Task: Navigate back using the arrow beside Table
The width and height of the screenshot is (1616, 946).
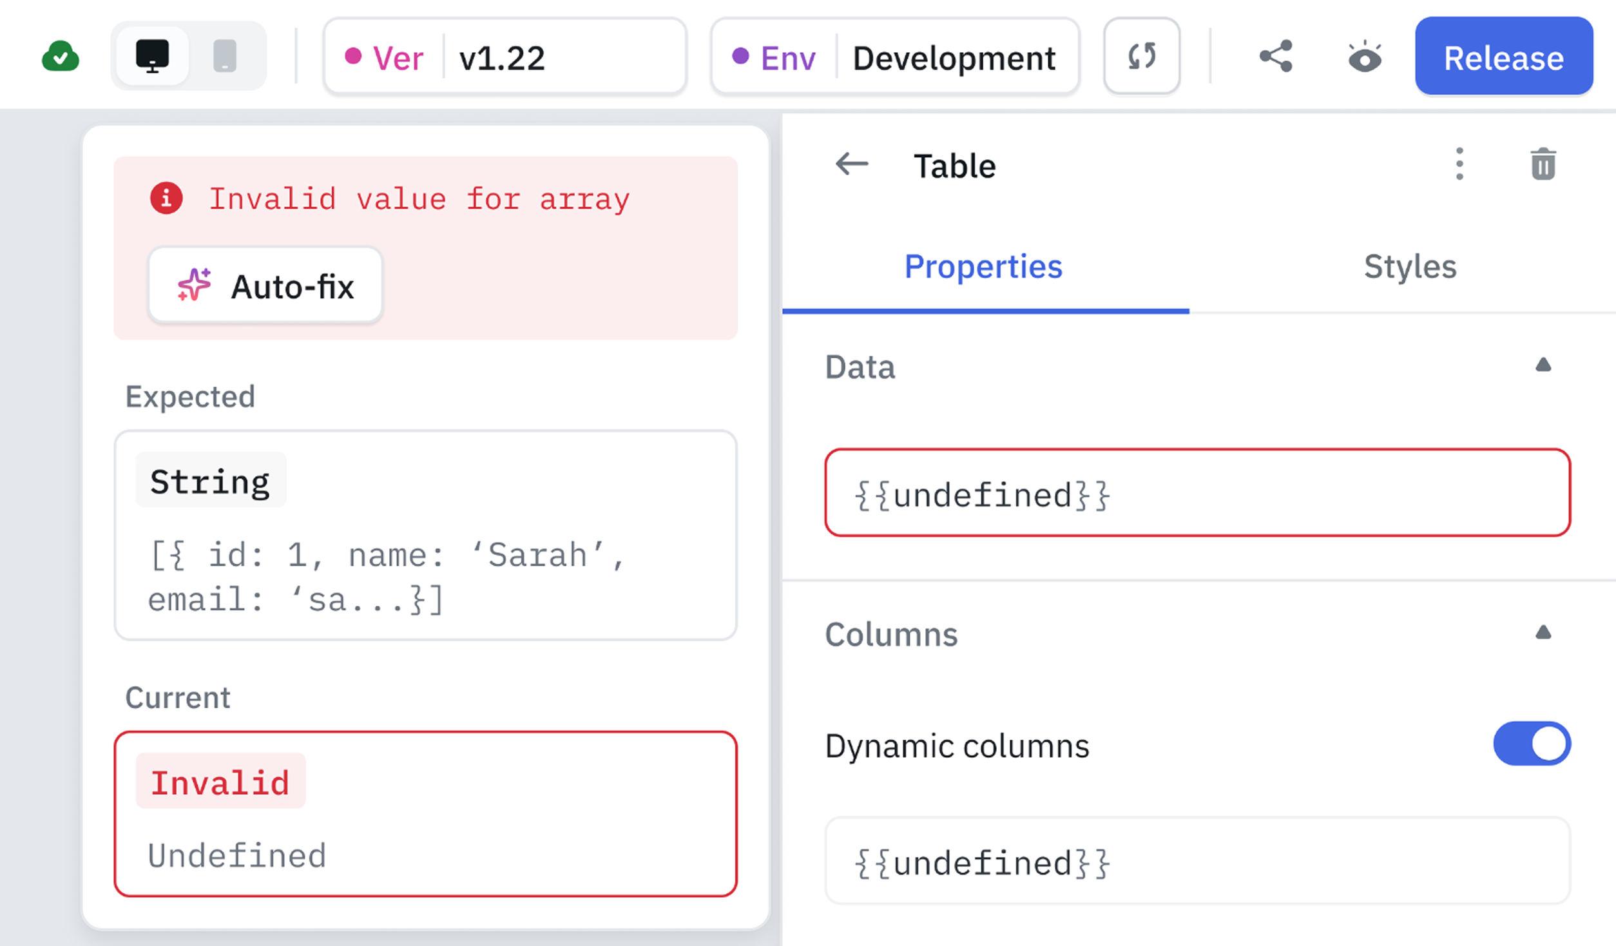Action: (850, 164)
